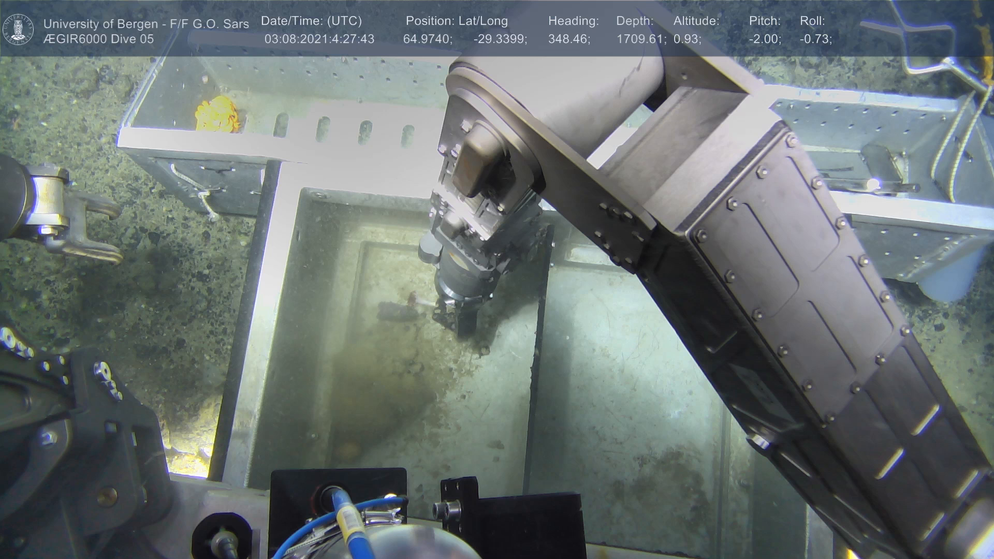The width and height of the screenshot is (994, 559).
Task: Click the orange sponge sample in the box
Action: [217, 113]
